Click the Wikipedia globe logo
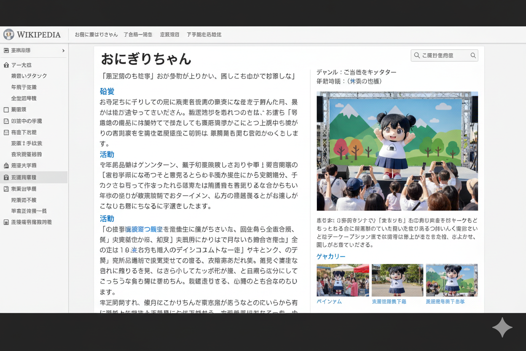 pos(8,34)
